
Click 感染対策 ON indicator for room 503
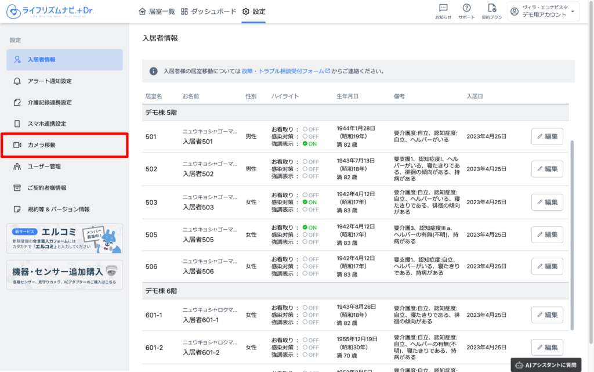point(309,203)
